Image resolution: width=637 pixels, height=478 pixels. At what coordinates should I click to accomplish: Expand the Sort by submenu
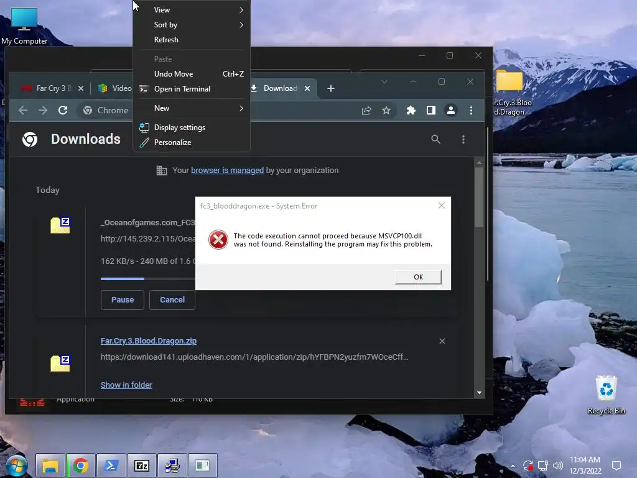(192, 25)
